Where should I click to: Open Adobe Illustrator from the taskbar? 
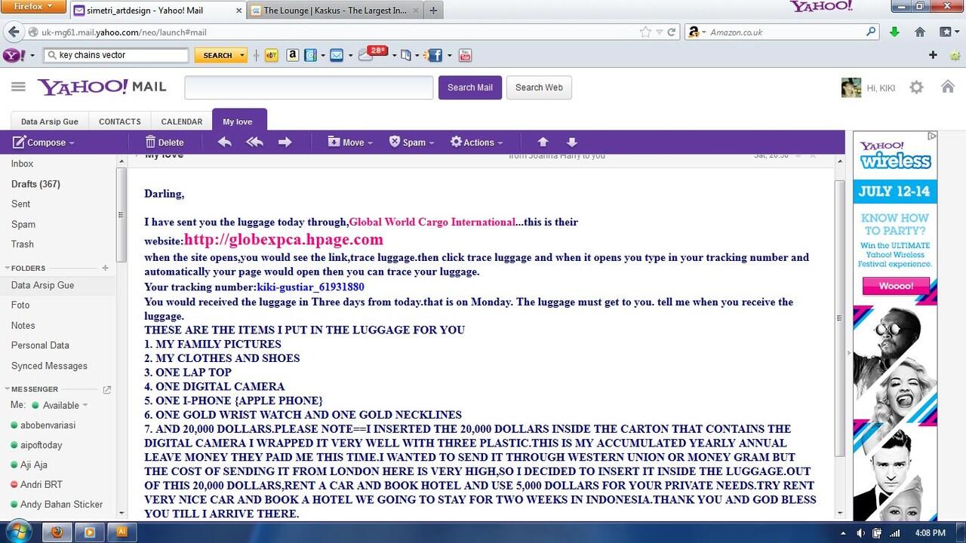coord(122,532)
